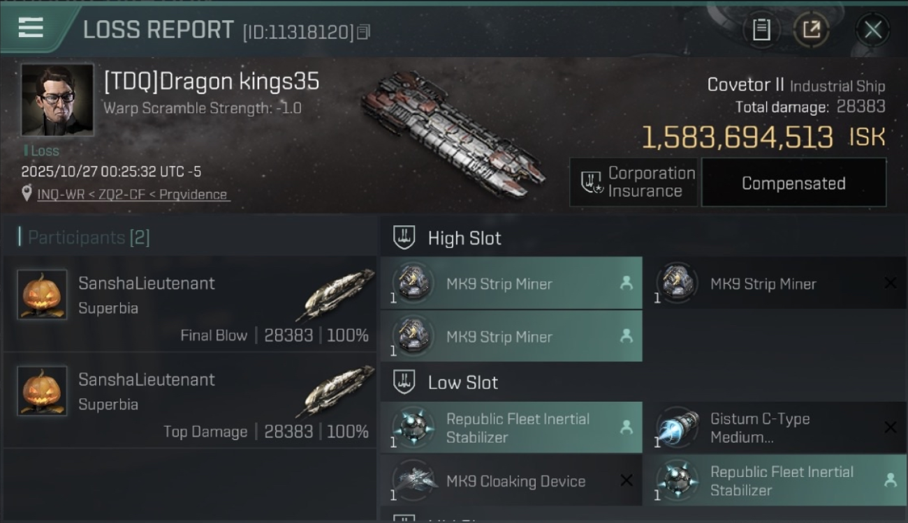The height and width of the screenshot is (523, 908).
Task: Close the loss report window
Action: click(x=872, y=29)
